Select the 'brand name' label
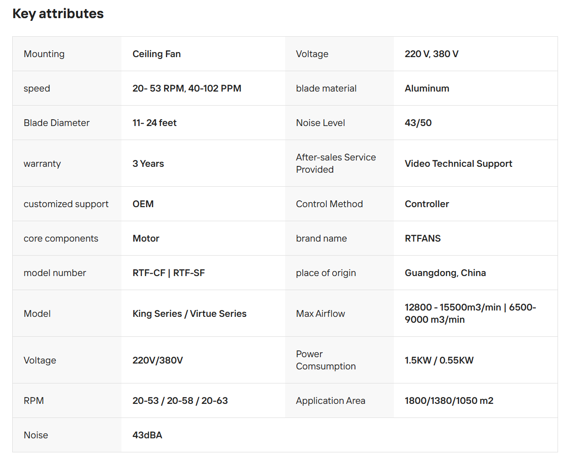The width and height of the screenshot is (563, 456). point(321,238)
